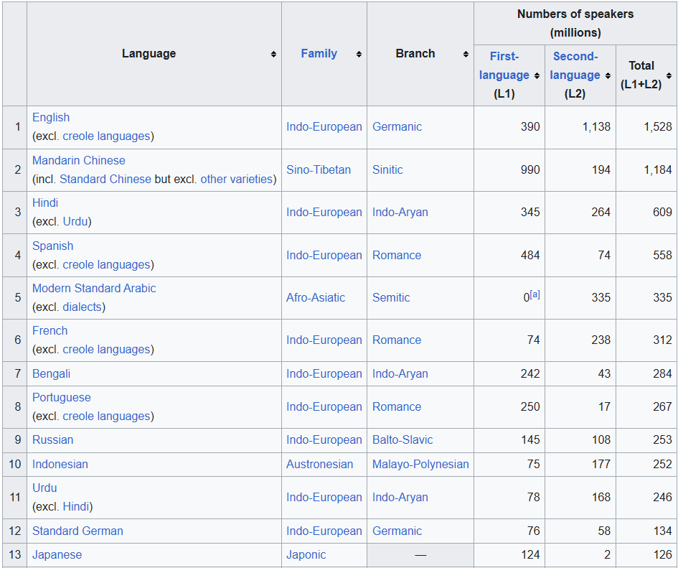Open the Spanish language link

(53, 246)
